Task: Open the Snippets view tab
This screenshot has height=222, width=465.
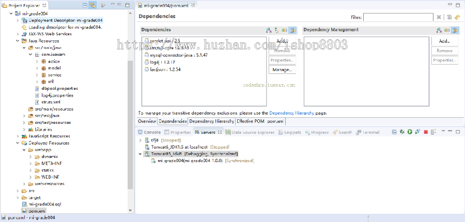Action: click(289, 132)
